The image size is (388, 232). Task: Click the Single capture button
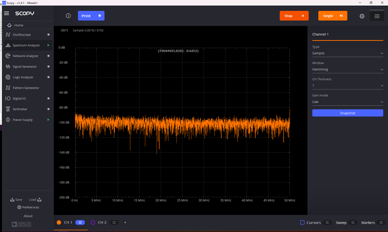pyautogui.click(x=332, y=16)
